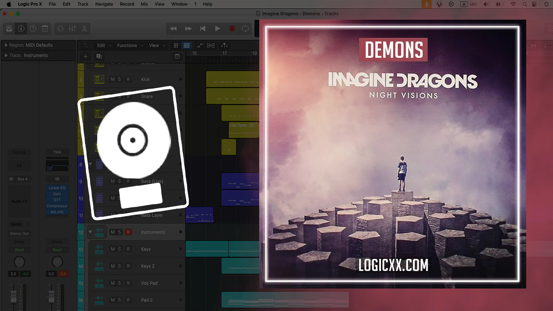Viewport: 553px width, 311px height.
Task: Show automation curve button
Action: (x=200, y=45)
